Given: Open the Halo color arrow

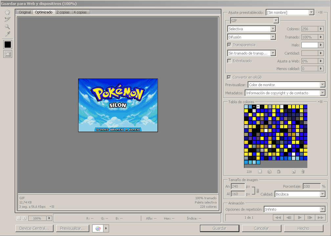Looking at the screenshot, I should coord(321,45).
